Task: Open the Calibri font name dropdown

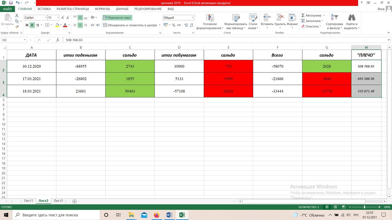Action: click(x=45, y=18)
